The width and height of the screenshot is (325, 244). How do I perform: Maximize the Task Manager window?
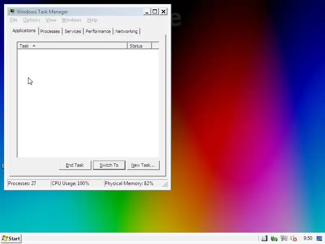coord(155,12)
